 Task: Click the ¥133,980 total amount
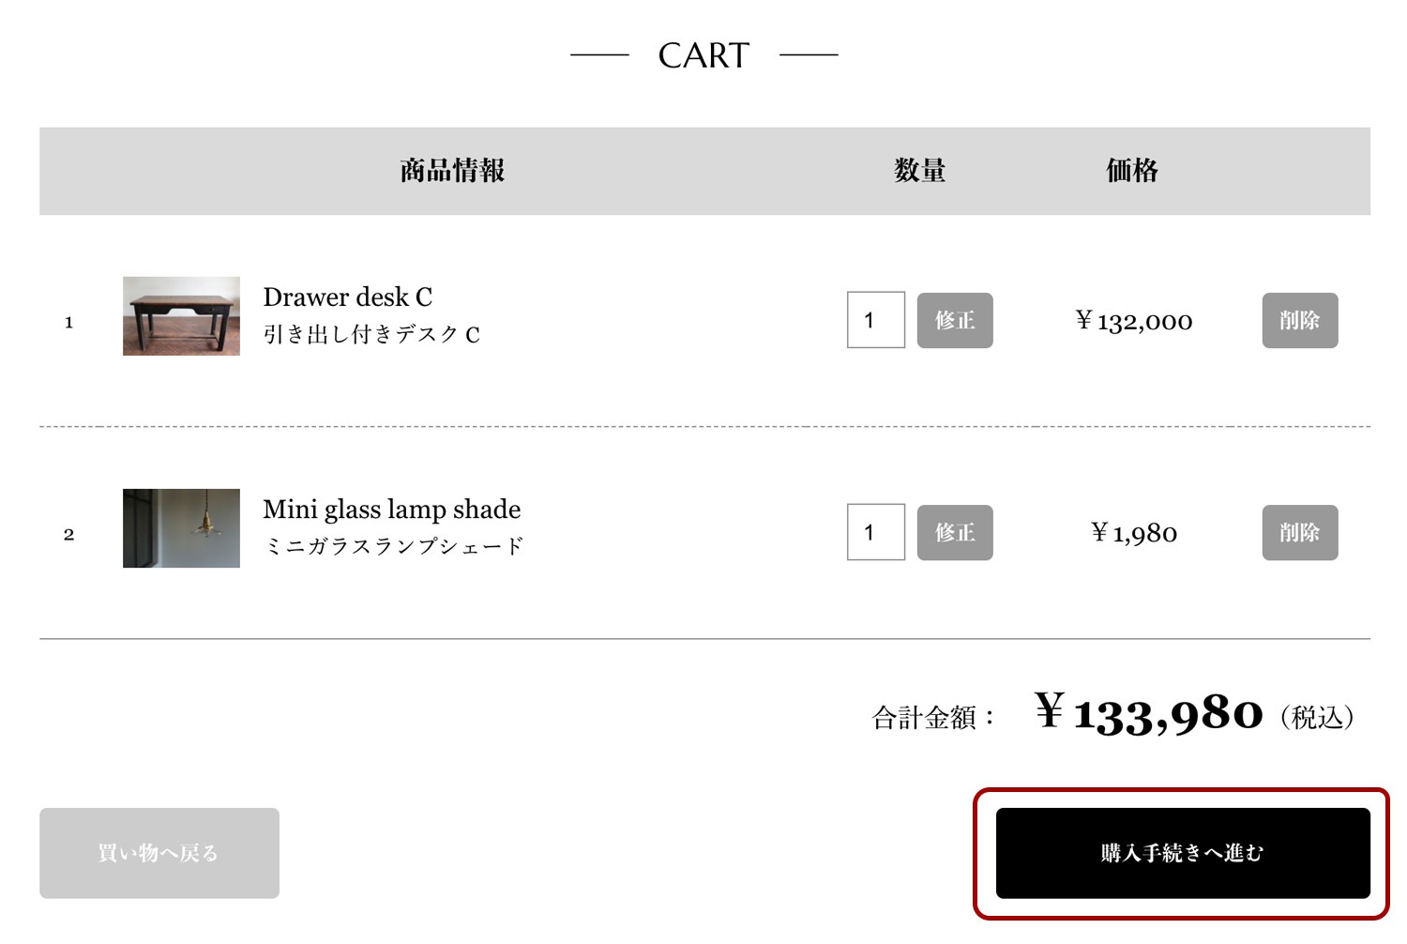tap(1149, 714)
